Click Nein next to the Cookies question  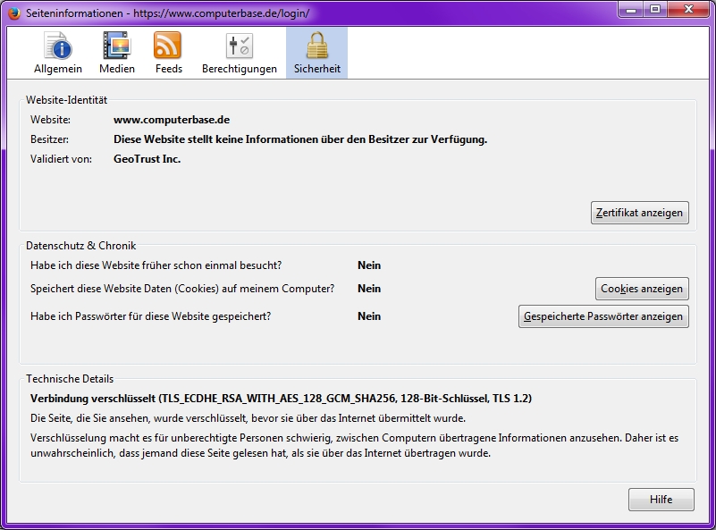[369, 289]
